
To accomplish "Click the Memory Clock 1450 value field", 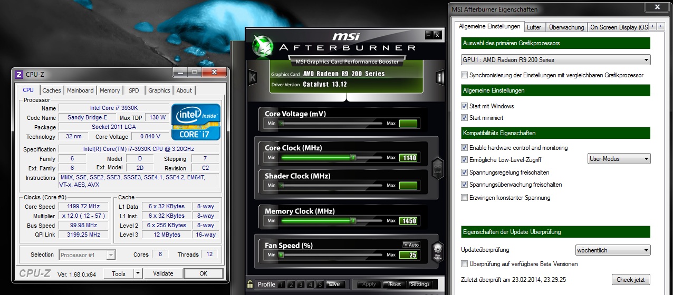I will 408,220.
